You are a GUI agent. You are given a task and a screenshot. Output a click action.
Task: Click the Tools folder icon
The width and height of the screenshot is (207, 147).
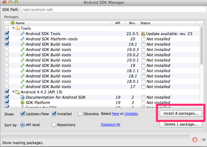(18, 28)
